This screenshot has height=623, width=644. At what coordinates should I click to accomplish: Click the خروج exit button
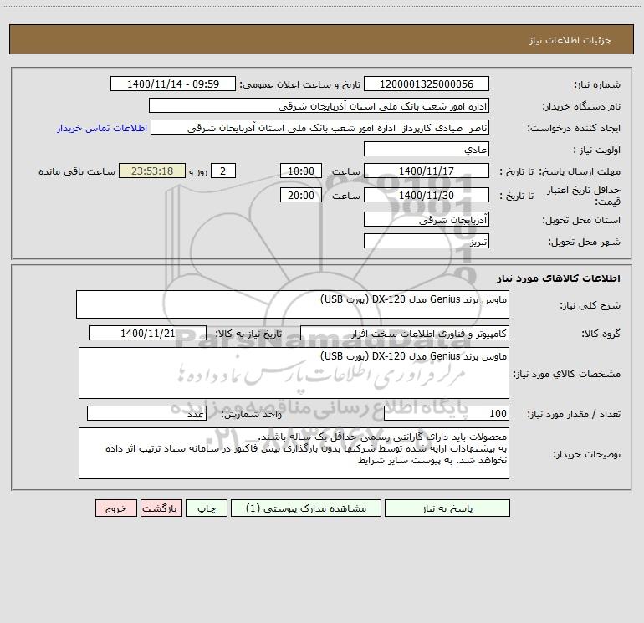(x=115, y=508)
